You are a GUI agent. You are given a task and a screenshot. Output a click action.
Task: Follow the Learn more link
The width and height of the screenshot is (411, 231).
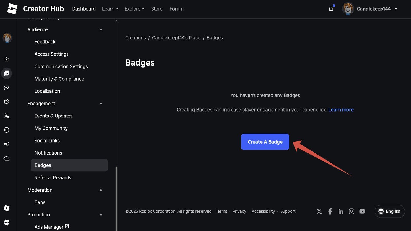point(341,110)
